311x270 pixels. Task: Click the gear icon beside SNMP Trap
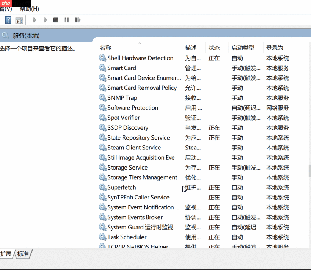[x=102, y=98]
